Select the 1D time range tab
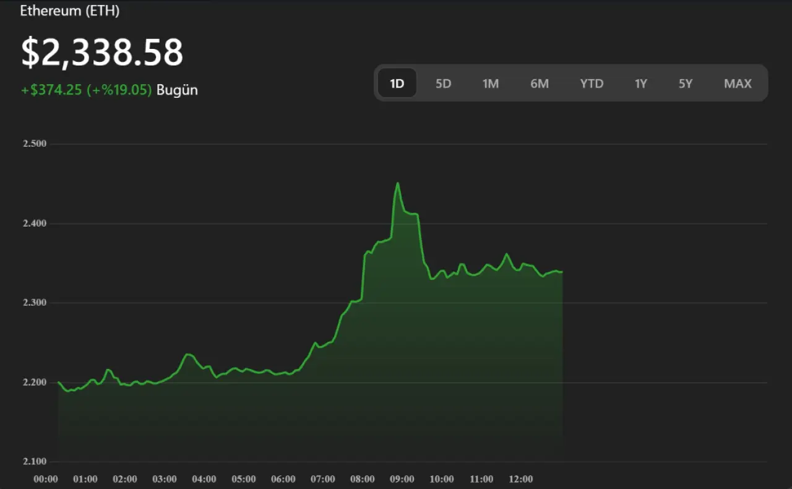The image size is (792, 489). [397, 83]
